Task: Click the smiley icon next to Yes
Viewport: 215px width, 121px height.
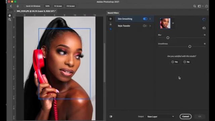Action: coord(173,62)
